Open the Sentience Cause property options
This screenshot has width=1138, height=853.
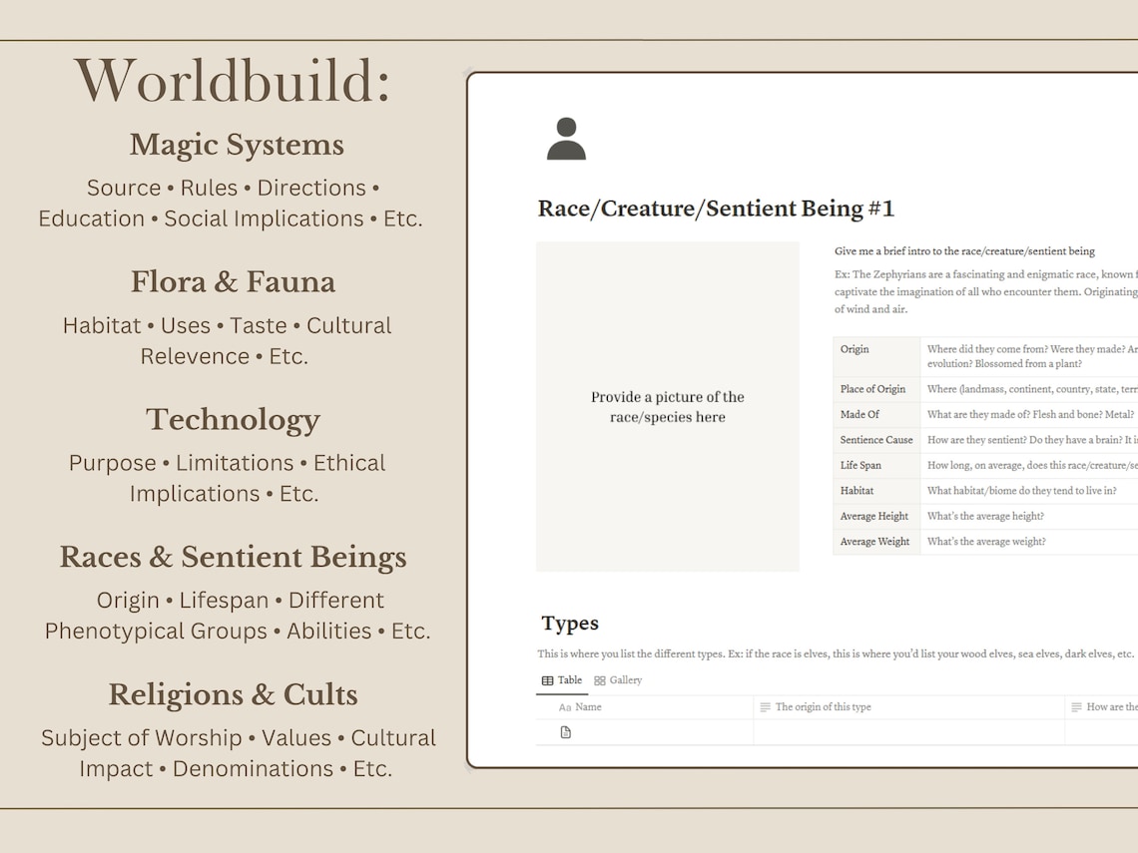tap(876, 439)
